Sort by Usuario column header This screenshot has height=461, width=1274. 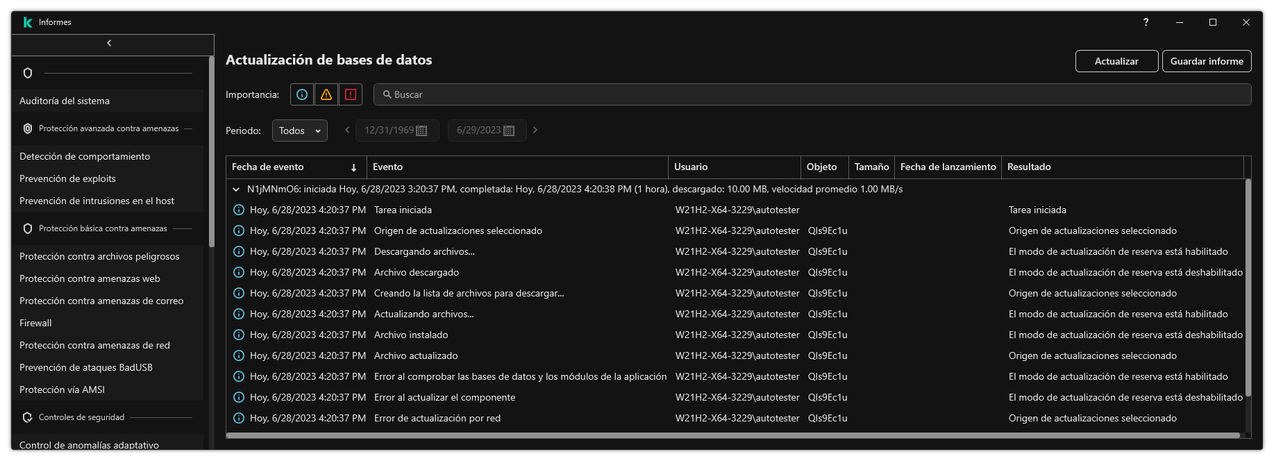point(735,167)
